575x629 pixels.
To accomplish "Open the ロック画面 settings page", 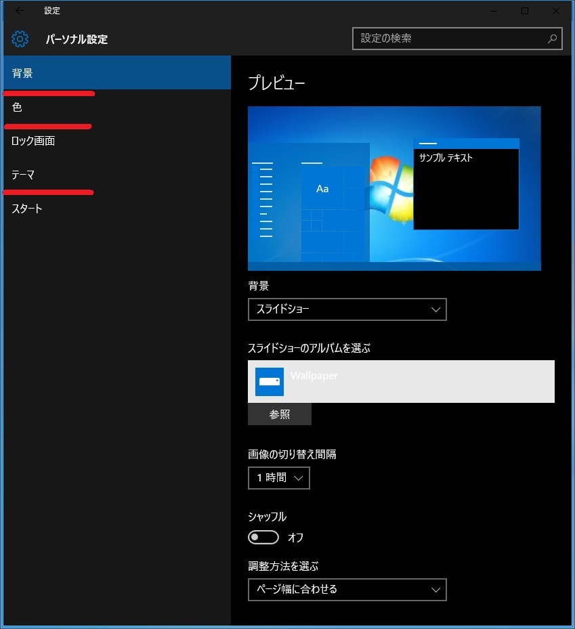I will point(116,141).
